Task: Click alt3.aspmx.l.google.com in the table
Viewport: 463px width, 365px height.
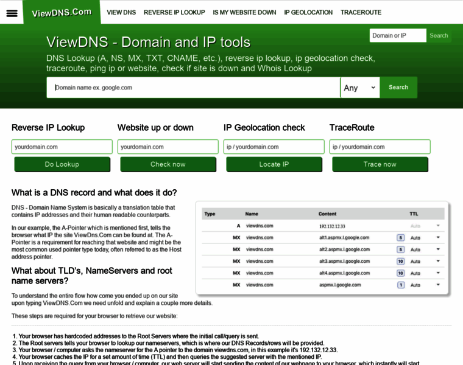Action: click(x=344, y=261)
